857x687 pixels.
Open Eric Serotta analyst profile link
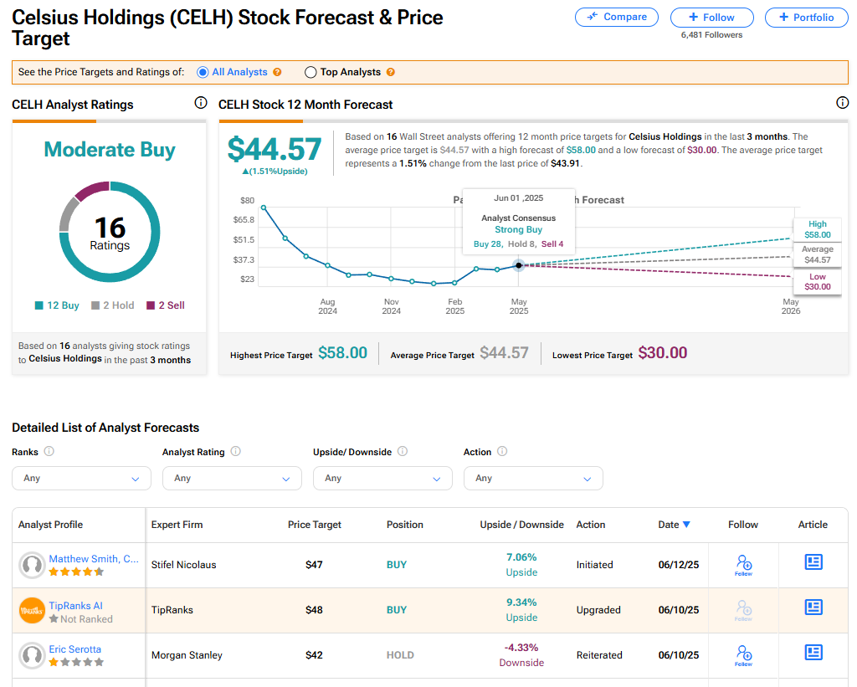[74, 649]
